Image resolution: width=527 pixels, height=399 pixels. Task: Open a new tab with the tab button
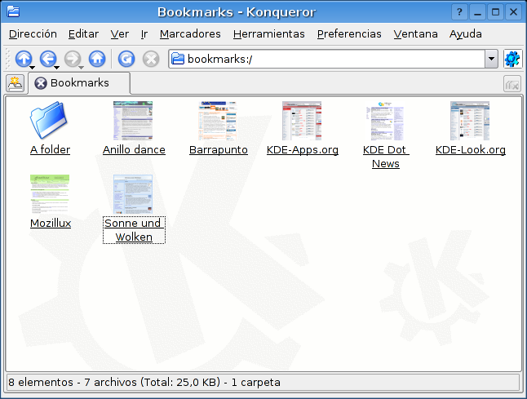15,83
